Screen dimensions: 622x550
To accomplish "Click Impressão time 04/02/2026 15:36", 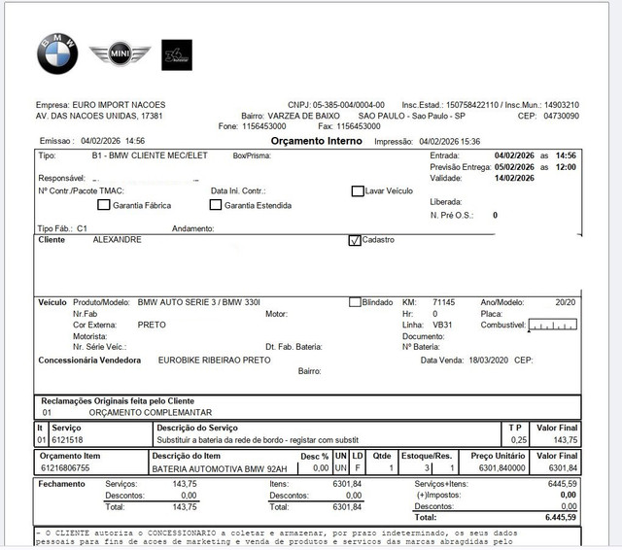I will click(449, 142).
